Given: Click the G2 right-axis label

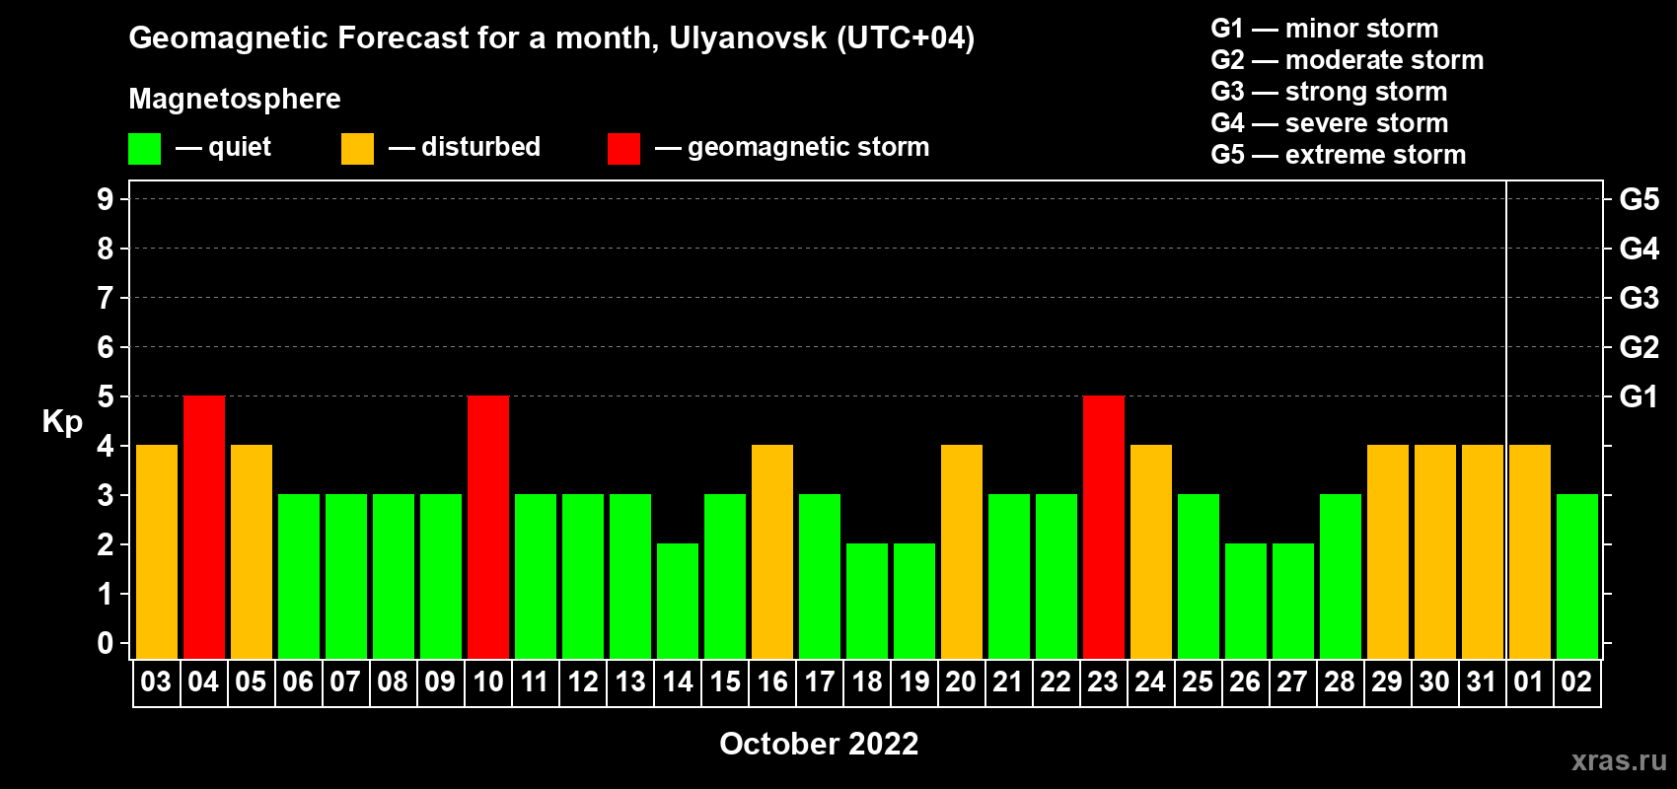Looking at the screenshot, I should tap(1639, 347).
